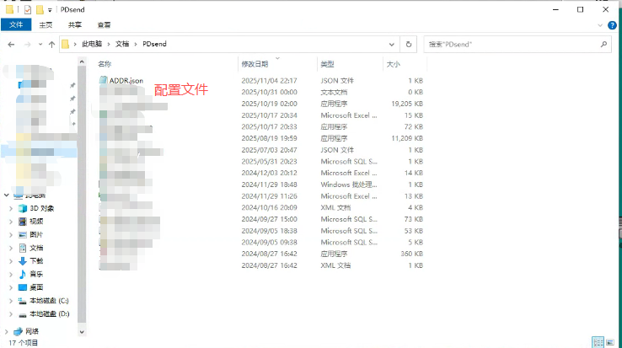The width and height of the screenshot is (622, 348).
Task: Click 文档 in the breadcrumb path
Action: (122, 44)
